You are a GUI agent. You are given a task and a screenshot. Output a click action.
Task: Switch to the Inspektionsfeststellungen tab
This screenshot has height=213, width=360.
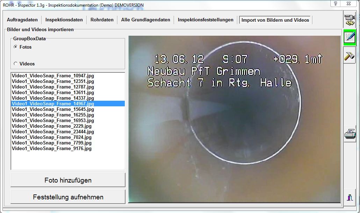click(206, 20)
